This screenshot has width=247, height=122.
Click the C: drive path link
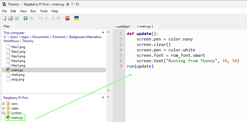5,37
